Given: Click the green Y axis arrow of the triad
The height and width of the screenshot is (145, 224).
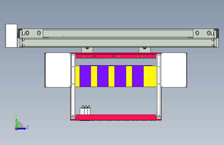Looking at the screenshot, I should point(17,124).
